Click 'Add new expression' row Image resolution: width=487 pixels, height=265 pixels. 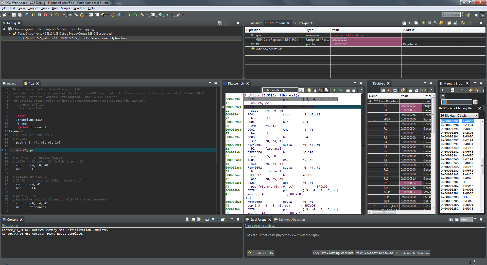click(269, 49)
